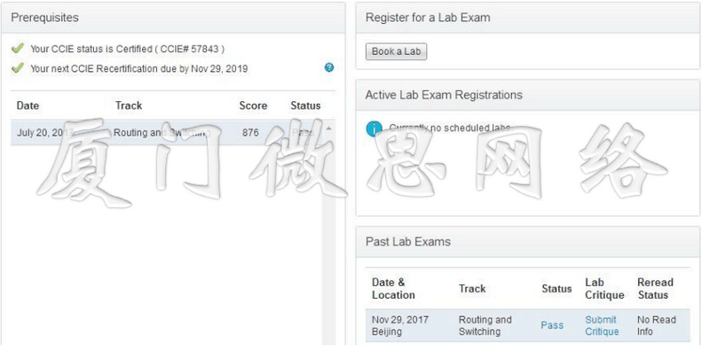Sort prerequisites table by Score column
Image resolution: width=702 pixels, height=350 pixels.
[253, 106]
